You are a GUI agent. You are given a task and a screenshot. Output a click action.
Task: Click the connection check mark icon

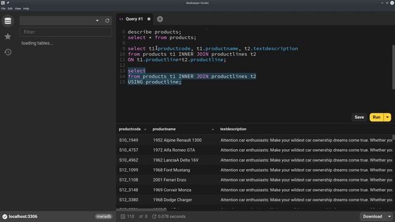click(5, 216)
